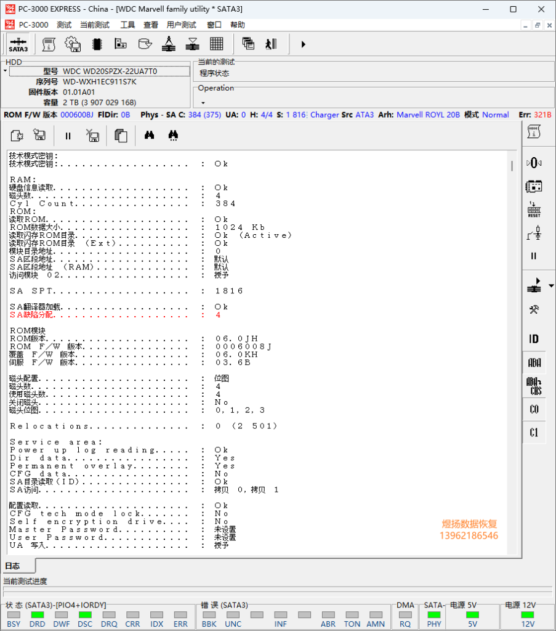Open the 帮助 menu

[x=238, y=25]
